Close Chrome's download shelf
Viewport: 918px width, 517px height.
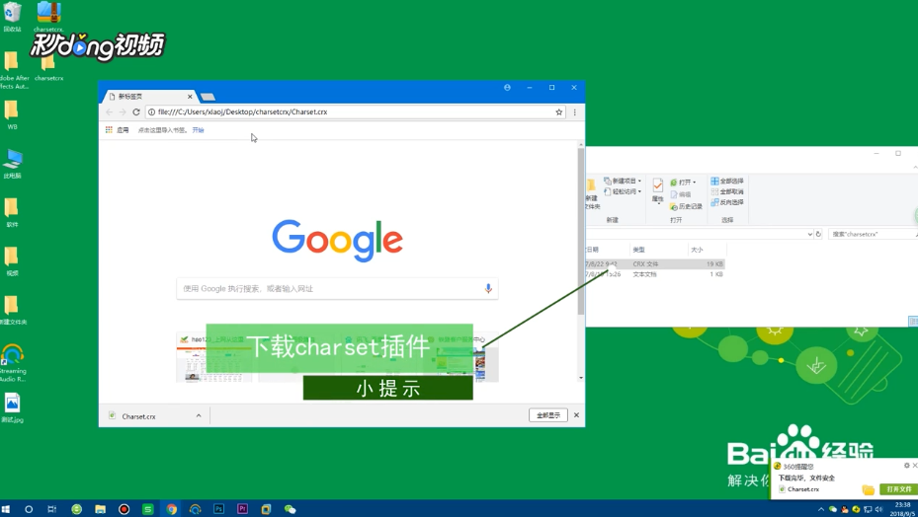[577, 415]
